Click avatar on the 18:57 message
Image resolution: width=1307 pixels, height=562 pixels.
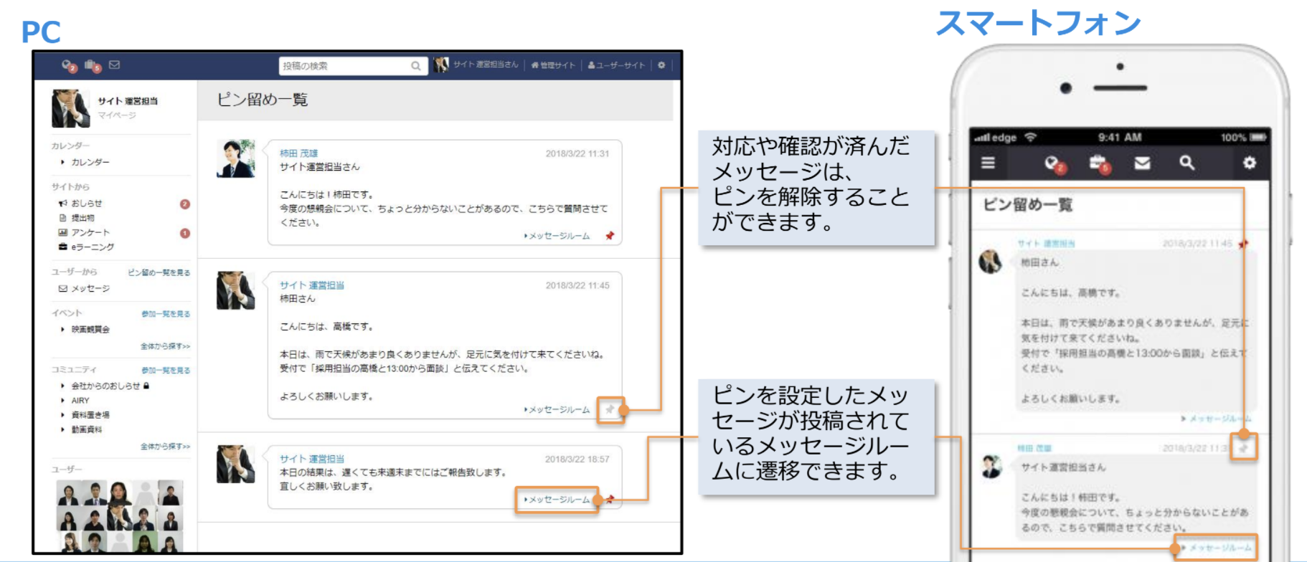pos(235,464)
